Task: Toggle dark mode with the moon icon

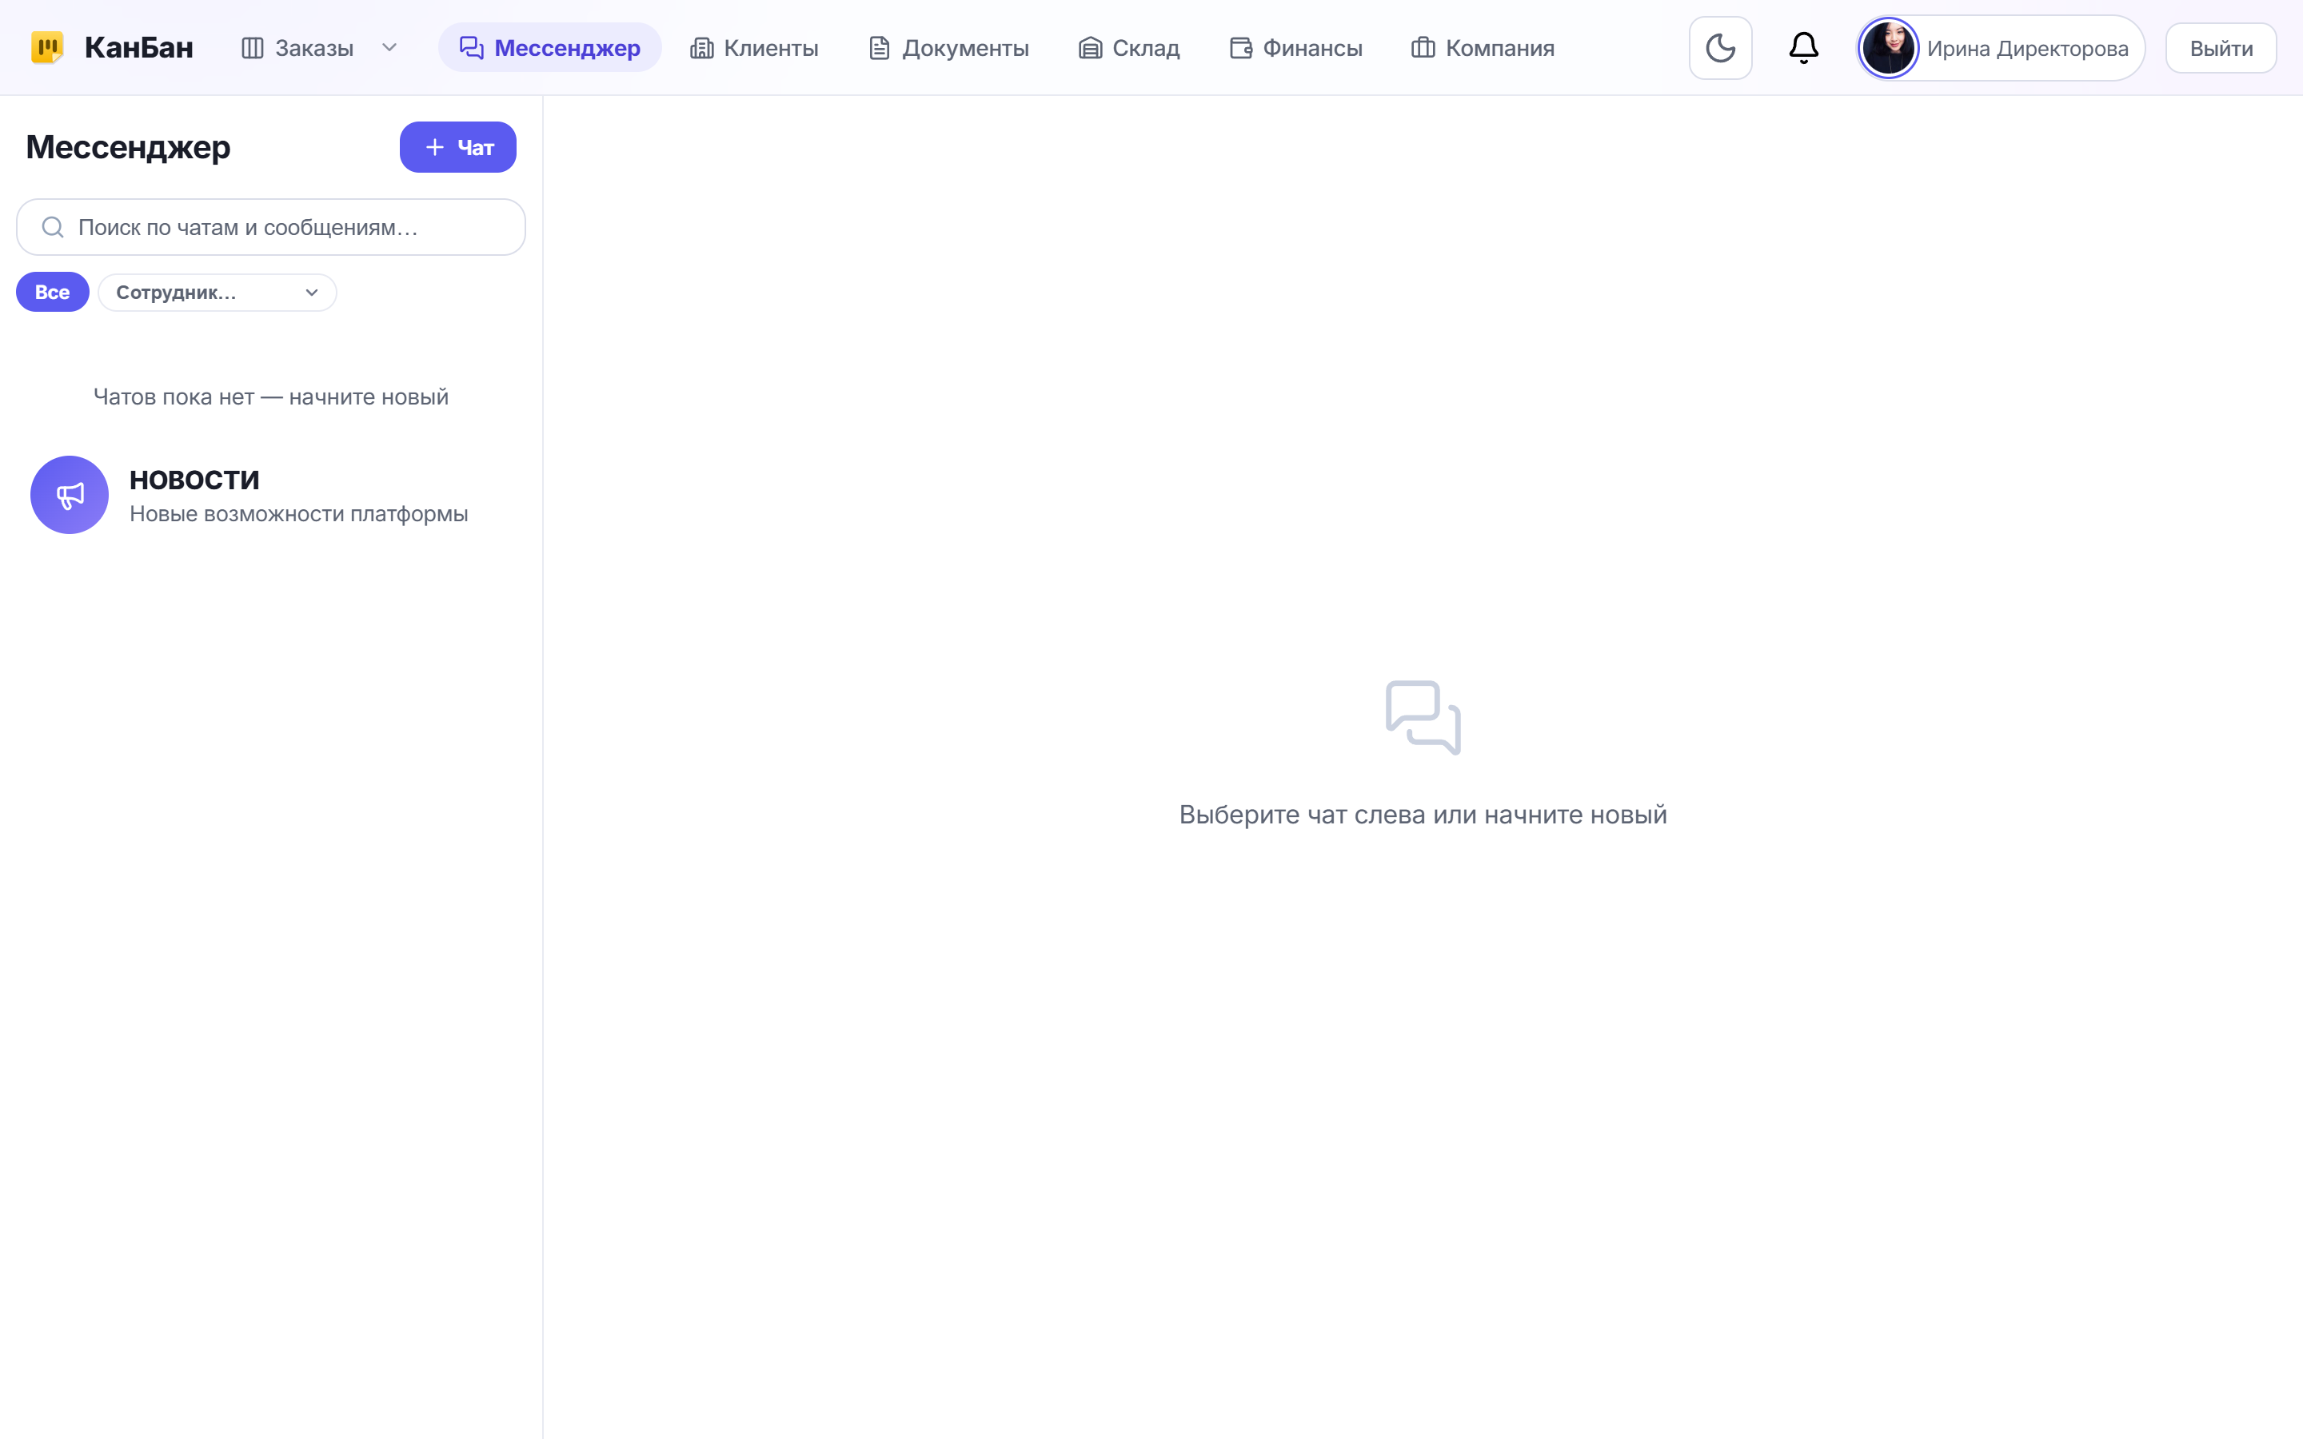Action: tap(1719, 48)
